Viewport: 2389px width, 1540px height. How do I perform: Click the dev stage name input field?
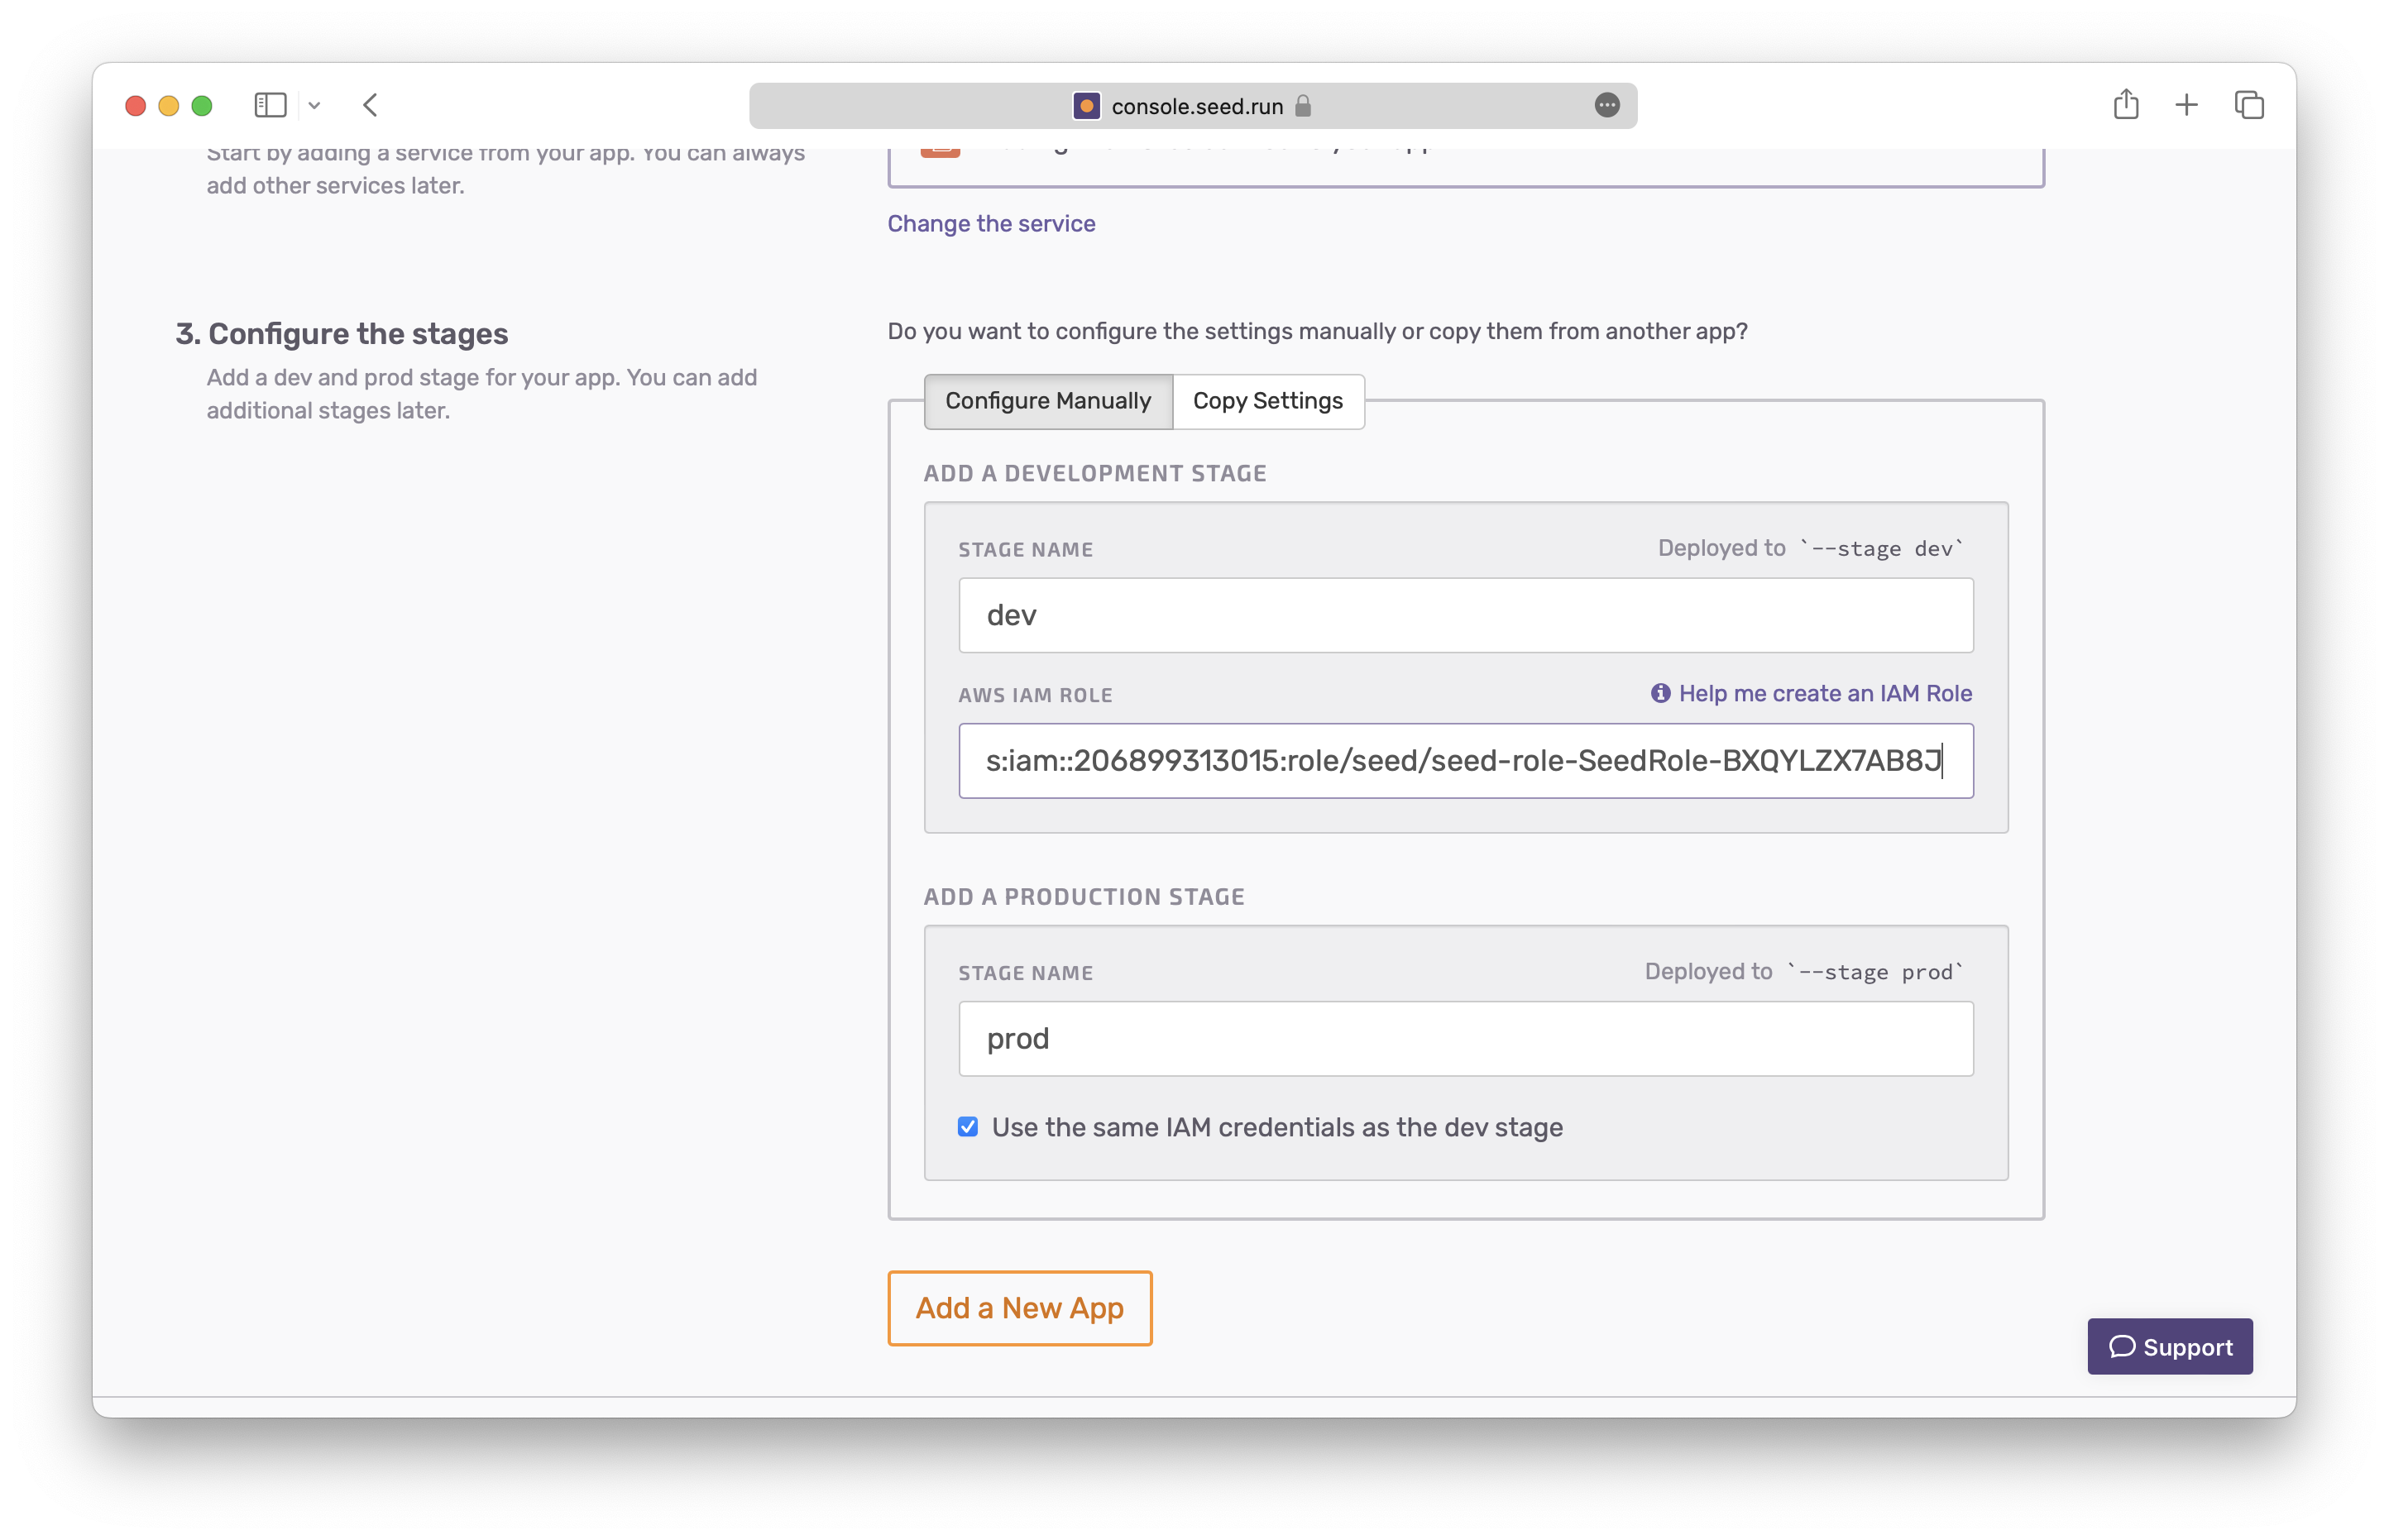point(1465,615)
